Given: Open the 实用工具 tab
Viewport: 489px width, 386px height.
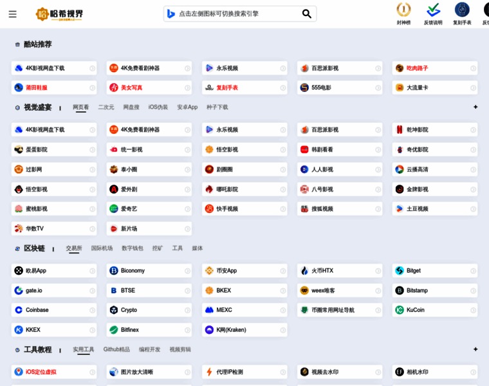Looking at the screenshot, I should point(83,349).
